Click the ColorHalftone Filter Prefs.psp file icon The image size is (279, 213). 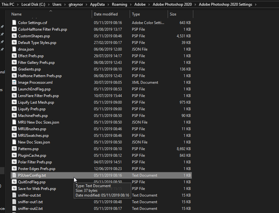14,29
